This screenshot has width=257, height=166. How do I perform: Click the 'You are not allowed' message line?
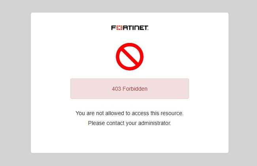(130, 113)
